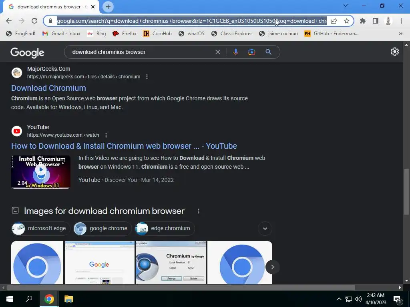
Task: Show next images with right arrow
Action: 272,267
